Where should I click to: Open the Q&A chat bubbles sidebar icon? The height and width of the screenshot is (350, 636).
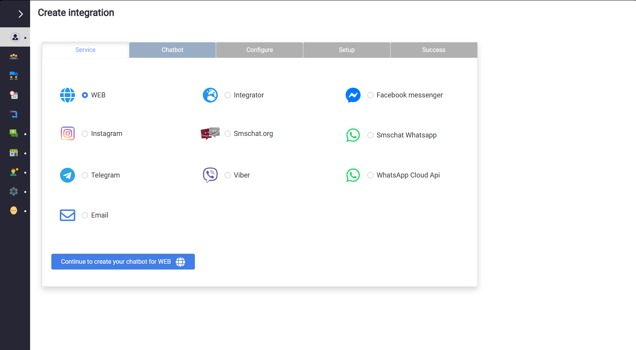14,134
